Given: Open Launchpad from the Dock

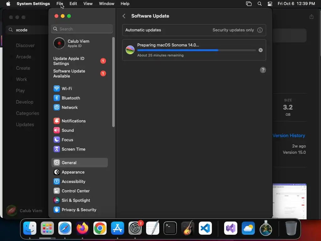Looking at the screenshot, I should click(x=47, y=228).
